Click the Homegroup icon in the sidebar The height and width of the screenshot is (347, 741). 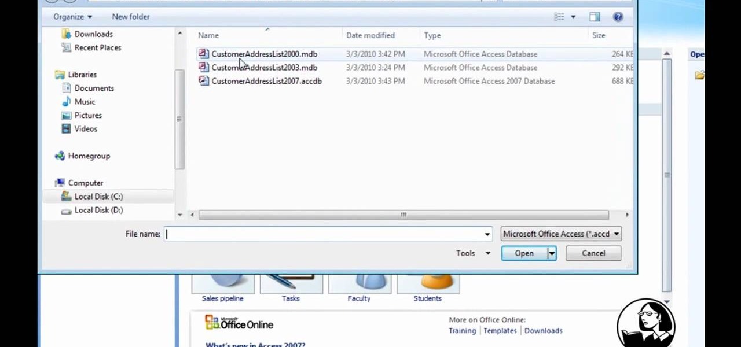[x=60, y=156]
